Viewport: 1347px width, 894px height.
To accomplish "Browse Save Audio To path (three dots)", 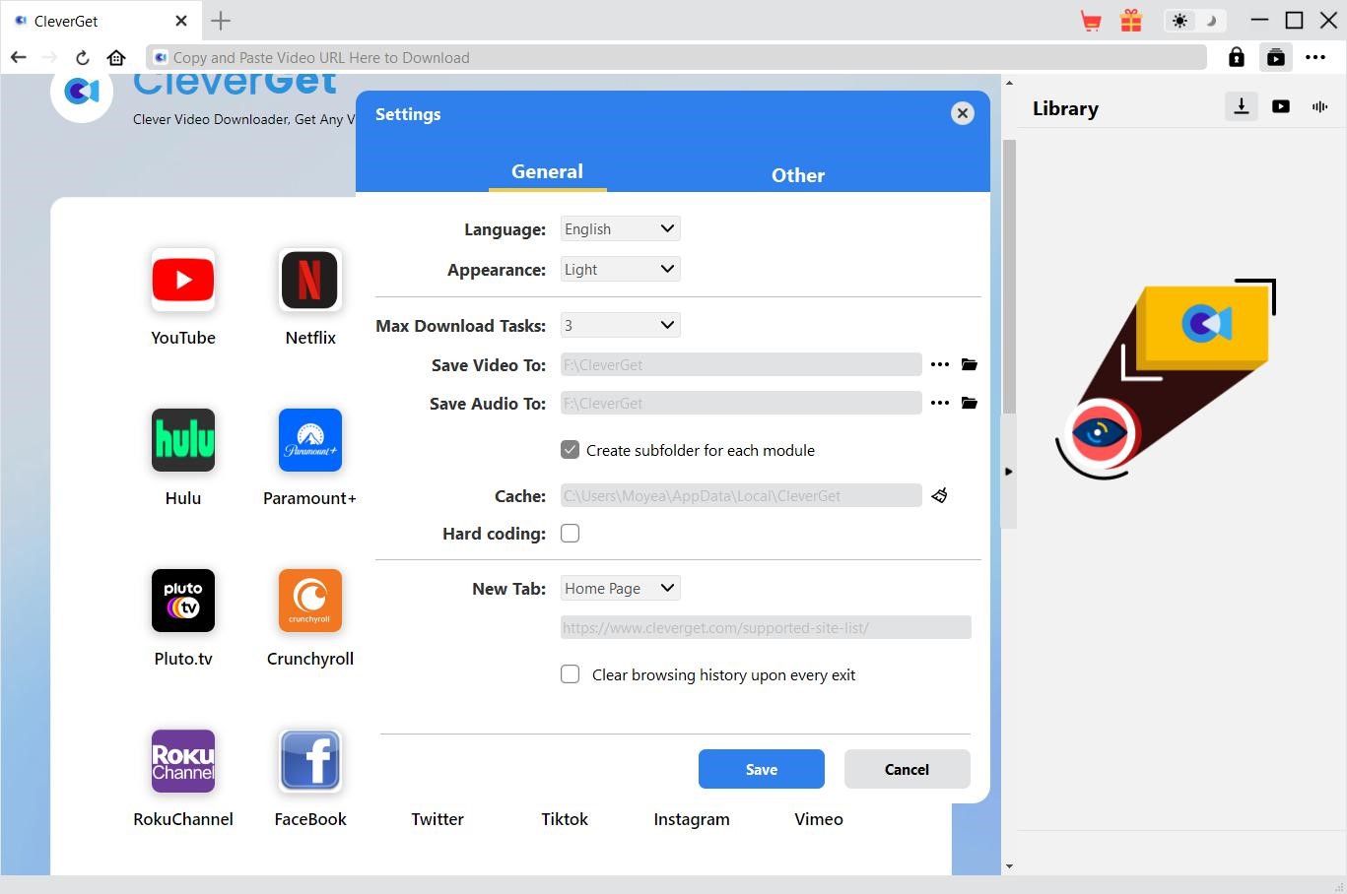I will point(940,403).
